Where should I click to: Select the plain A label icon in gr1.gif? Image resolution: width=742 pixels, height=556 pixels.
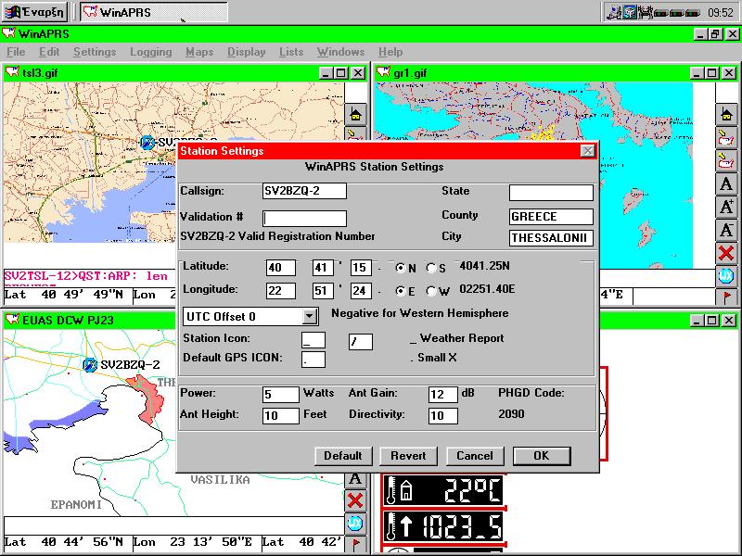(x=726, y=183)
